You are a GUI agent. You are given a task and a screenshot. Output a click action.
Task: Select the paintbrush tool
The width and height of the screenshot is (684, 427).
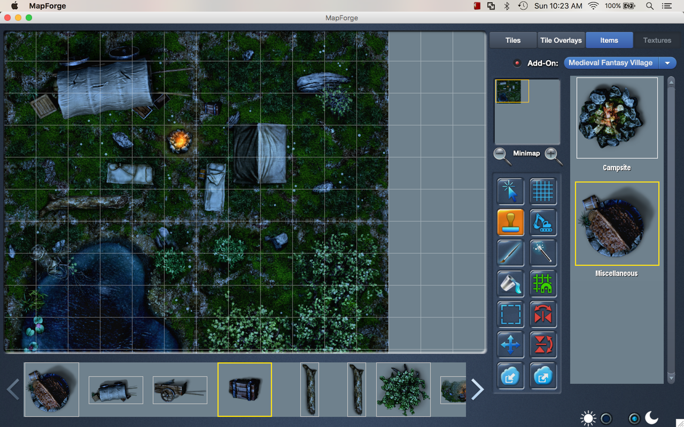(x=510, y=252)
